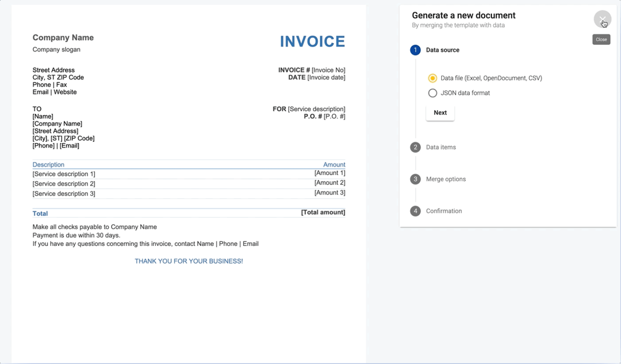Select the [Service description 2] row text
The width and height of the screenshot is (621, 364).
(64, 184)
